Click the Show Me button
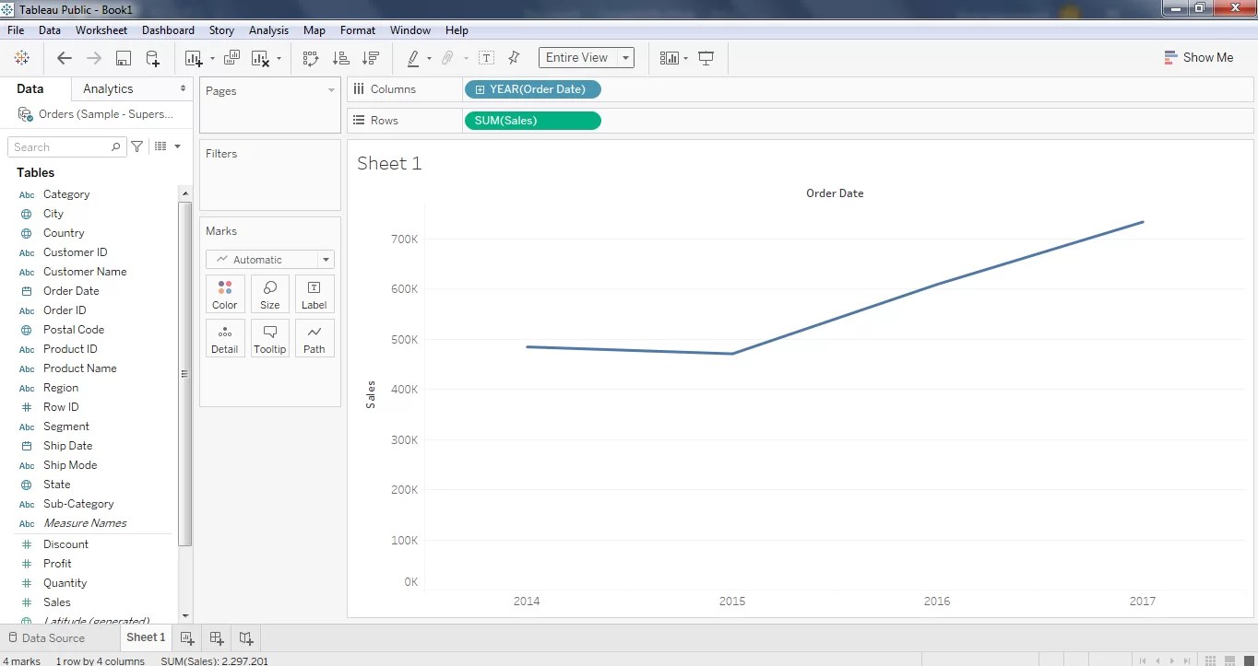Image resolution: width=1258 pixels, height=666 pixels. 1199,57
